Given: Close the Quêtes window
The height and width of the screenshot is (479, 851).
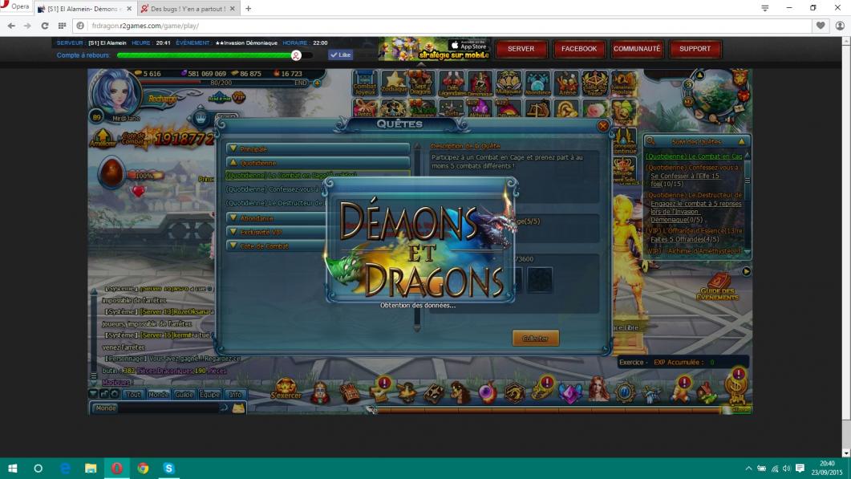Looking at the screenshot, I should click(603, 126).
